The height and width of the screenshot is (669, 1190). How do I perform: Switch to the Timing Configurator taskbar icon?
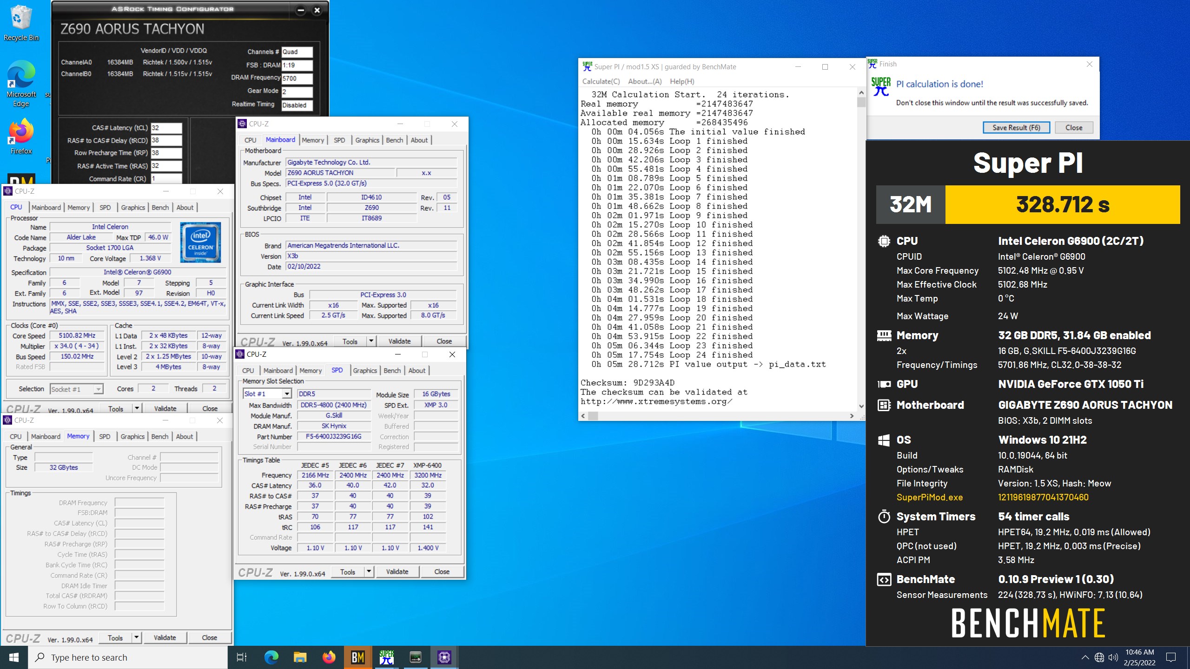click(x=415, y=657)
